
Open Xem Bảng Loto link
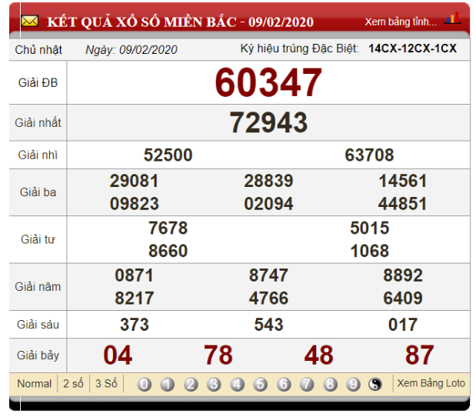[430, 383]
